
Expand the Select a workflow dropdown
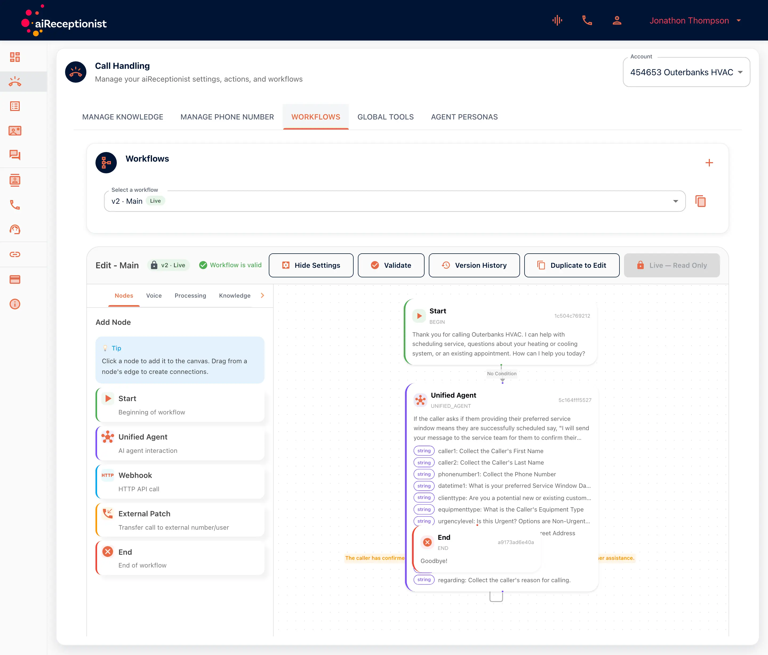point(395,201)
